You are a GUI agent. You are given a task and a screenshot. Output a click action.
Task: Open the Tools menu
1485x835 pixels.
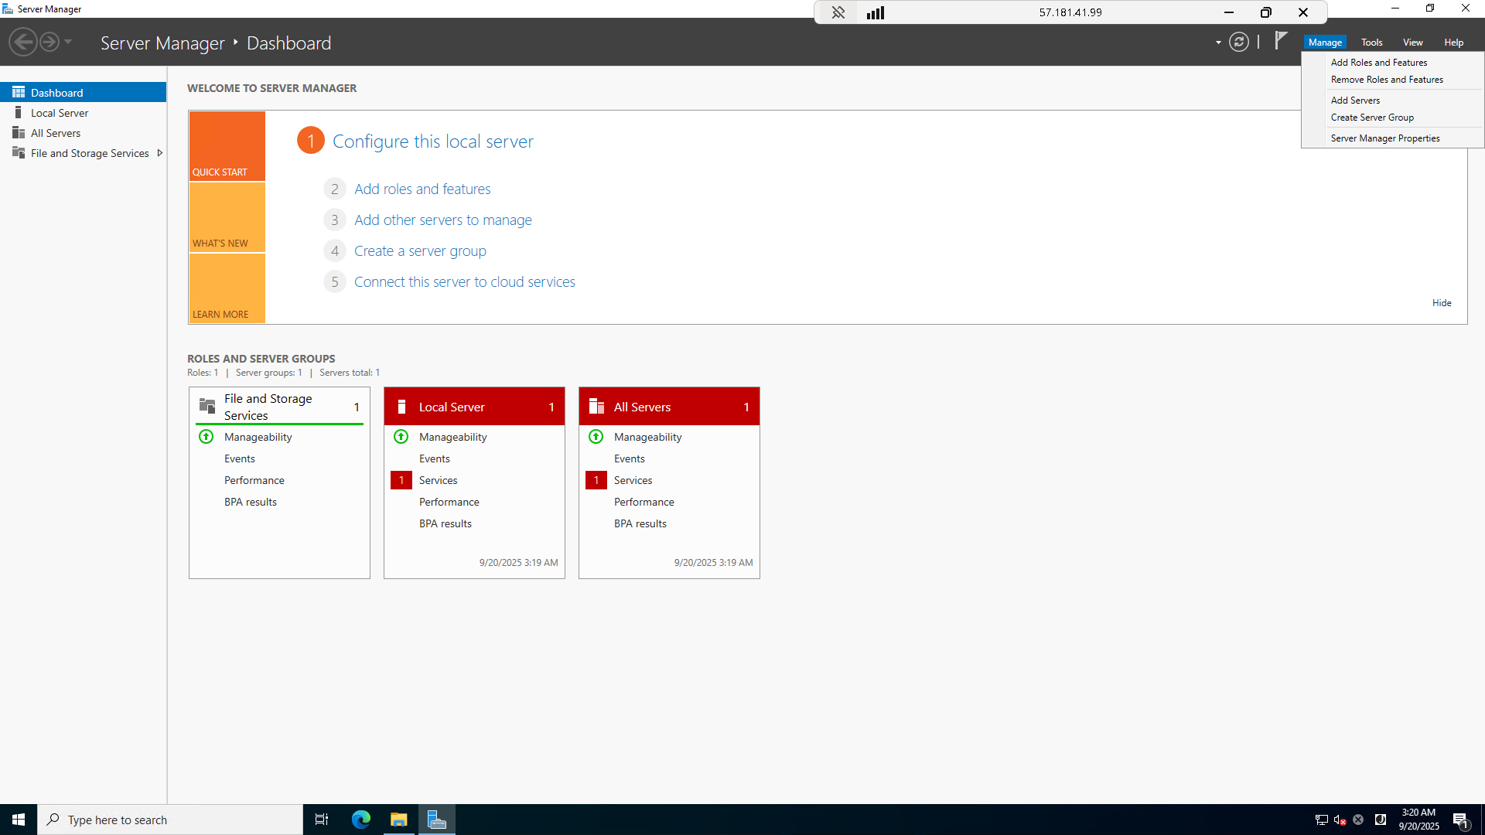tap(1371, 43)
